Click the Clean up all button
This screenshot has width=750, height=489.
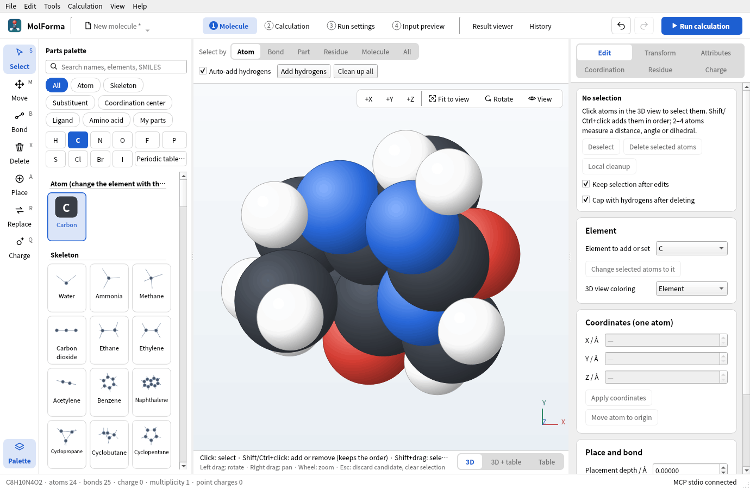[355, 71]
